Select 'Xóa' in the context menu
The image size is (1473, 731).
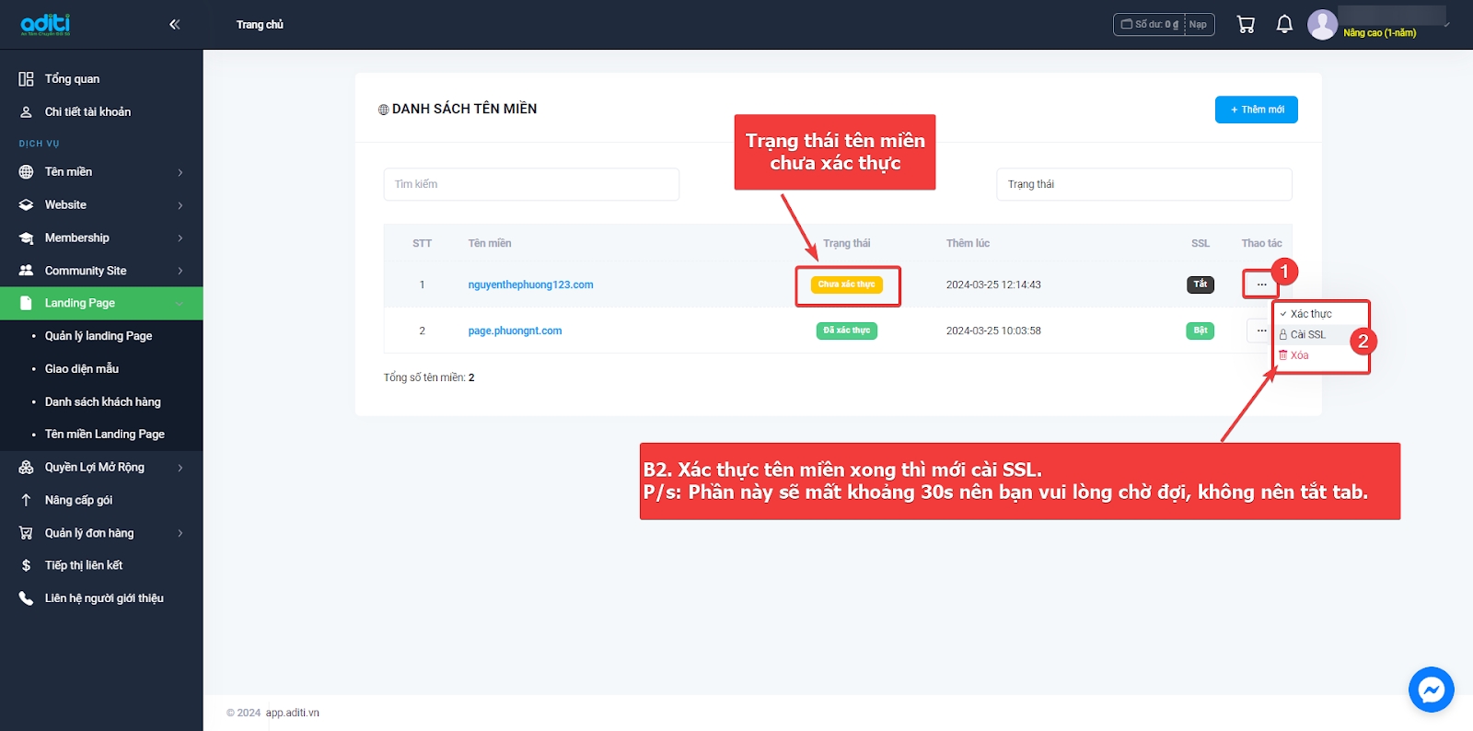click(1298, 355)
